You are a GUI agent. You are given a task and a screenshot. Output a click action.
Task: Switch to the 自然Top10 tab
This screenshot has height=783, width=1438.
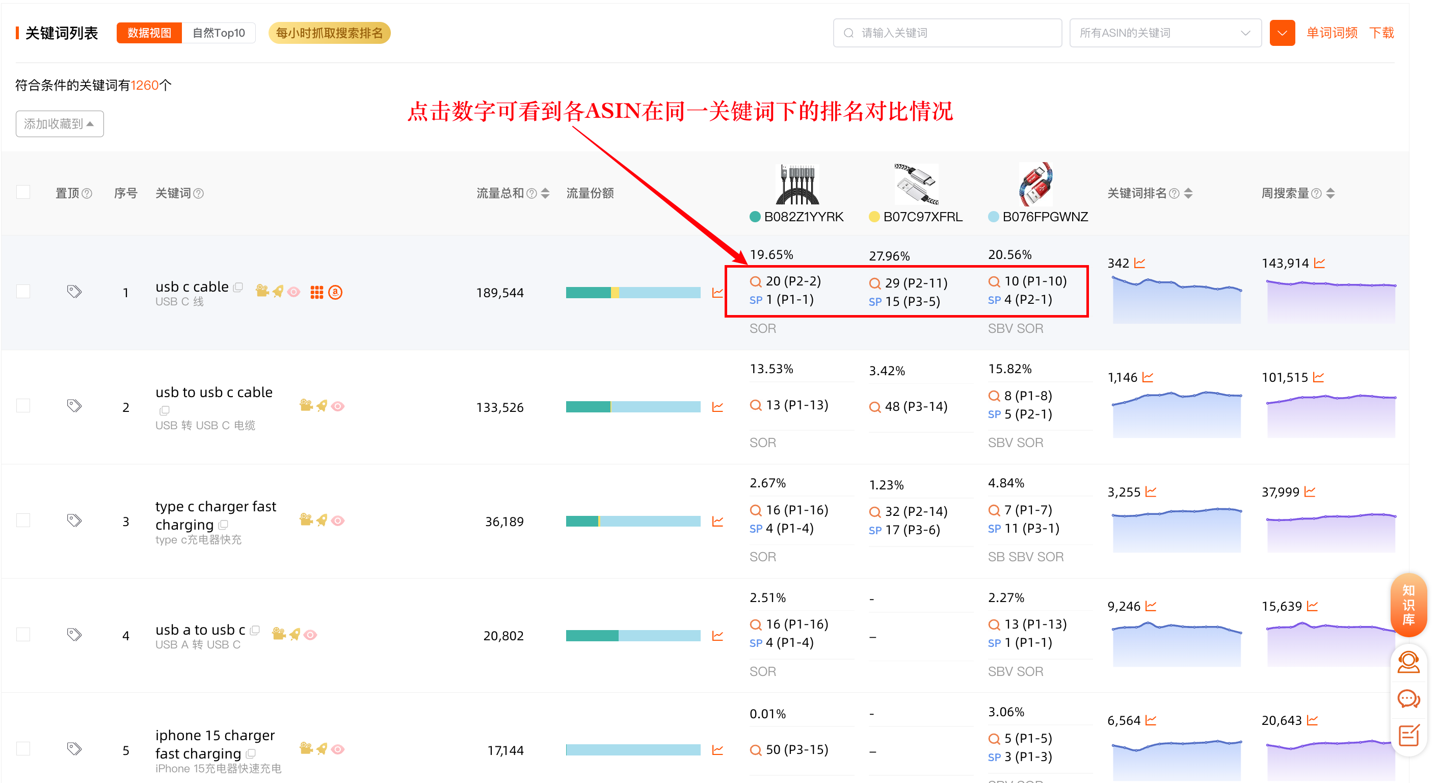click(219, 33)
